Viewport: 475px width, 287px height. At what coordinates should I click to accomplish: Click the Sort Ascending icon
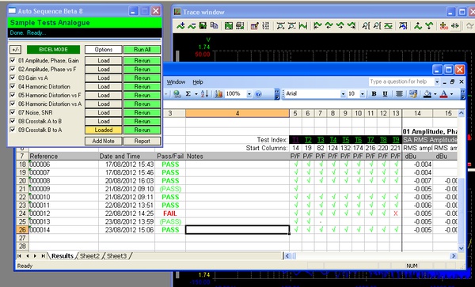204,94
